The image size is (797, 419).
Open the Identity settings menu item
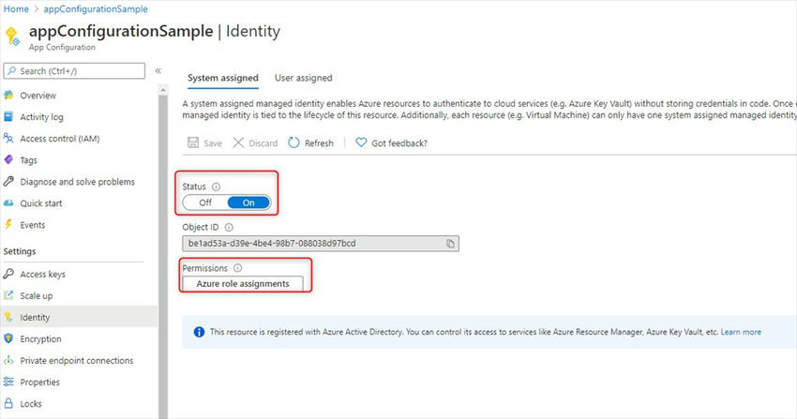pos(79,317)
